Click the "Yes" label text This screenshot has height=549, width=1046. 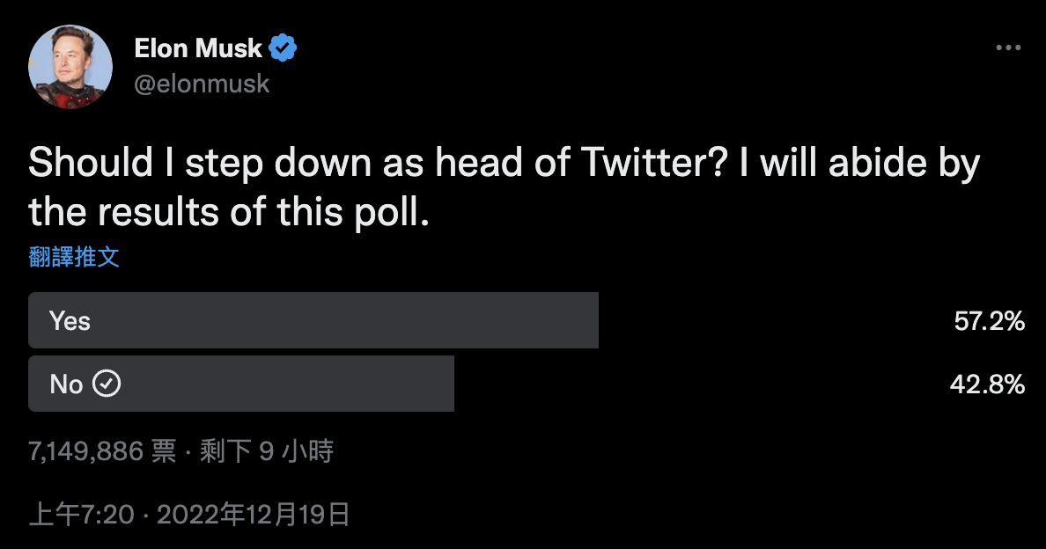pyautogui.click(x=70, y=321)
